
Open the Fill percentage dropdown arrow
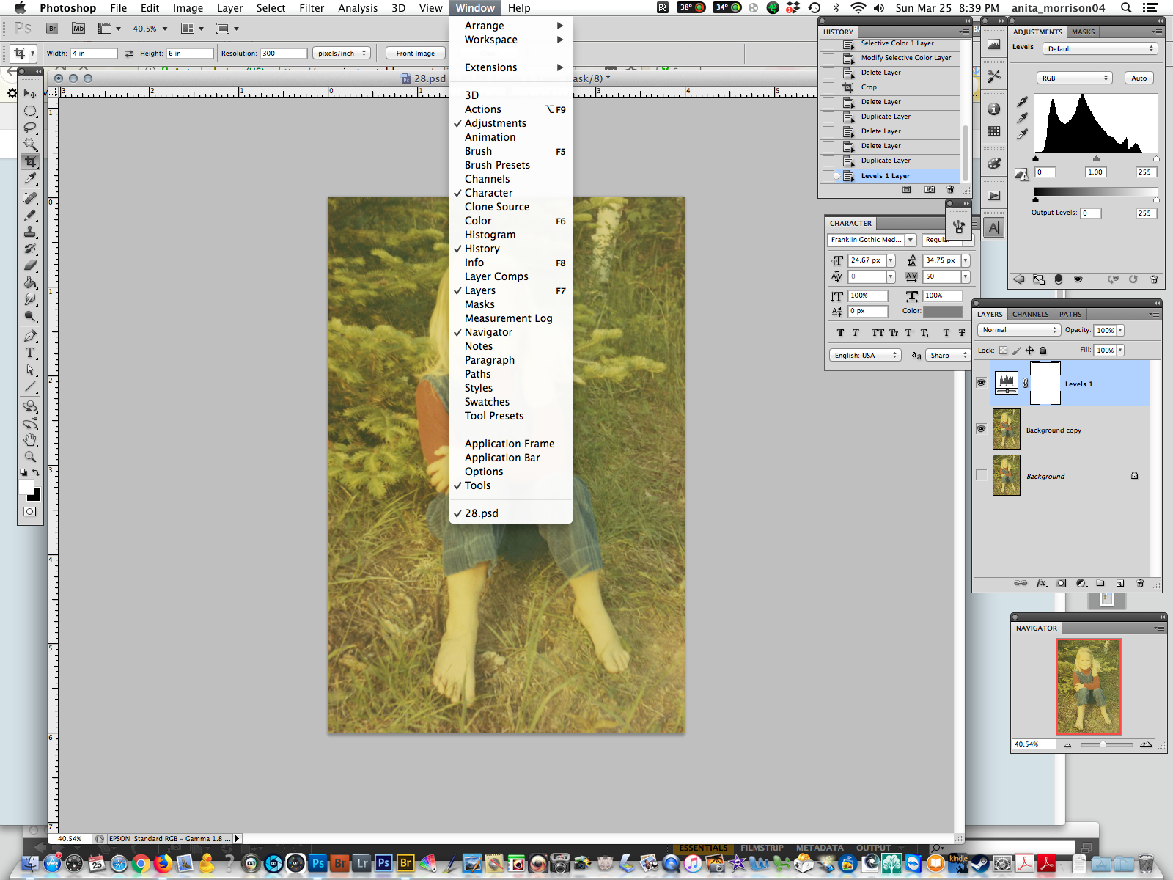(1120, 351)
